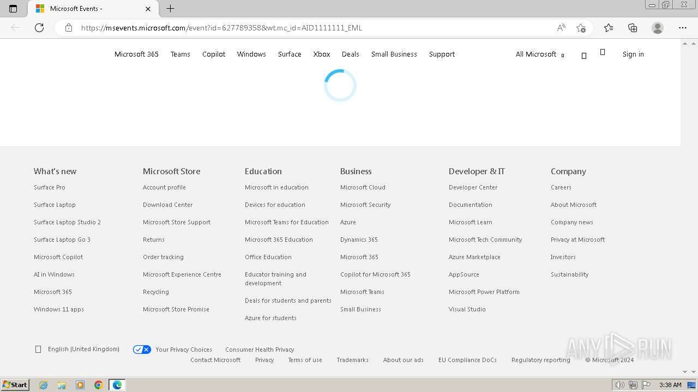Open the Sustainability link
This screenshot has height=392, width=698.
(569, 274)
